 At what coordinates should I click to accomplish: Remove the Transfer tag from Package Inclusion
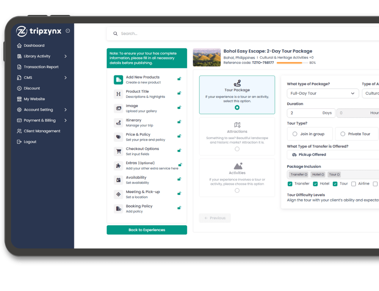click(x=306, y=175)
